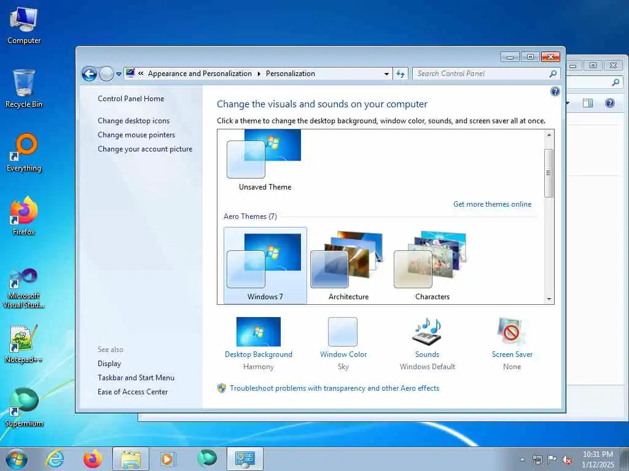Click the theme list scroll down arrow
The image size is (629, 471).
click(x=549, y=299)
